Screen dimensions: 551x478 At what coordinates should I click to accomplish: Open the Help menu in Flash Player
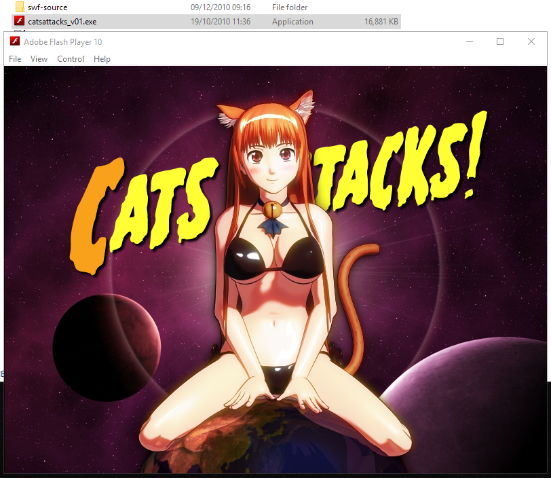tap(102, 59)
